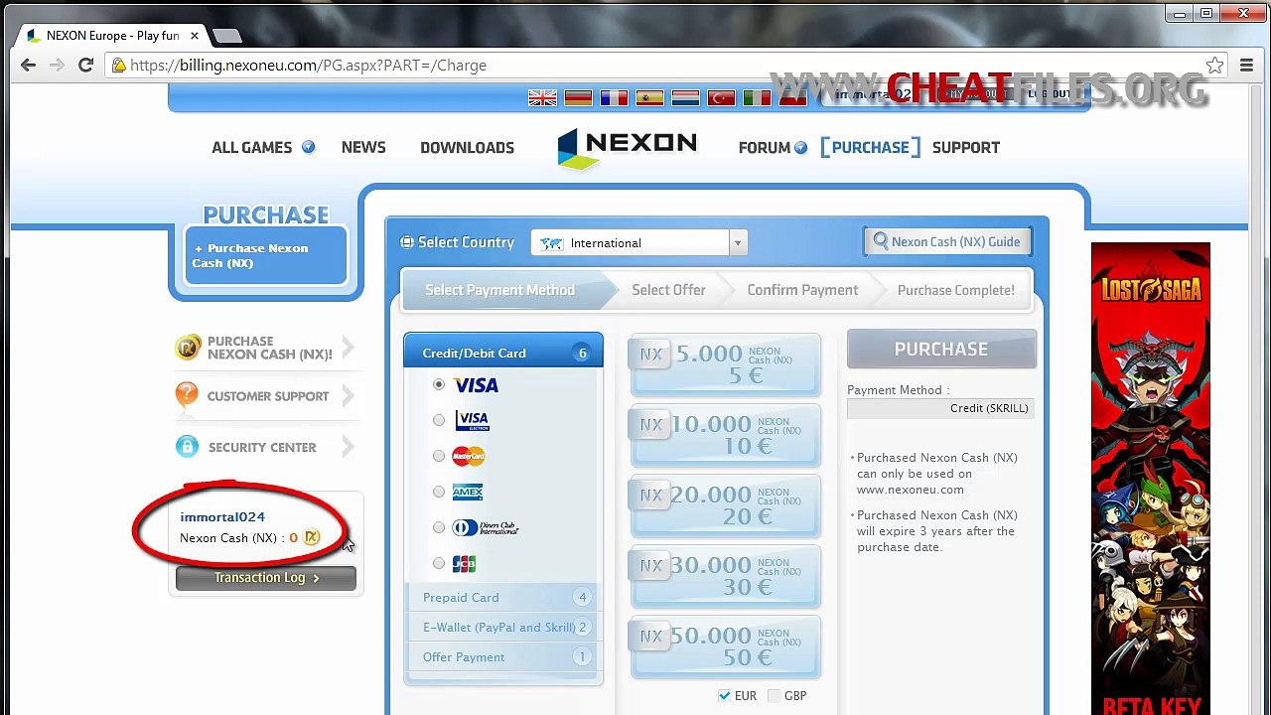Open the Chrome menu hamburger icon
This screenshot has width=1271, height=715.
pyautogui.click(x=1246, y=66)
